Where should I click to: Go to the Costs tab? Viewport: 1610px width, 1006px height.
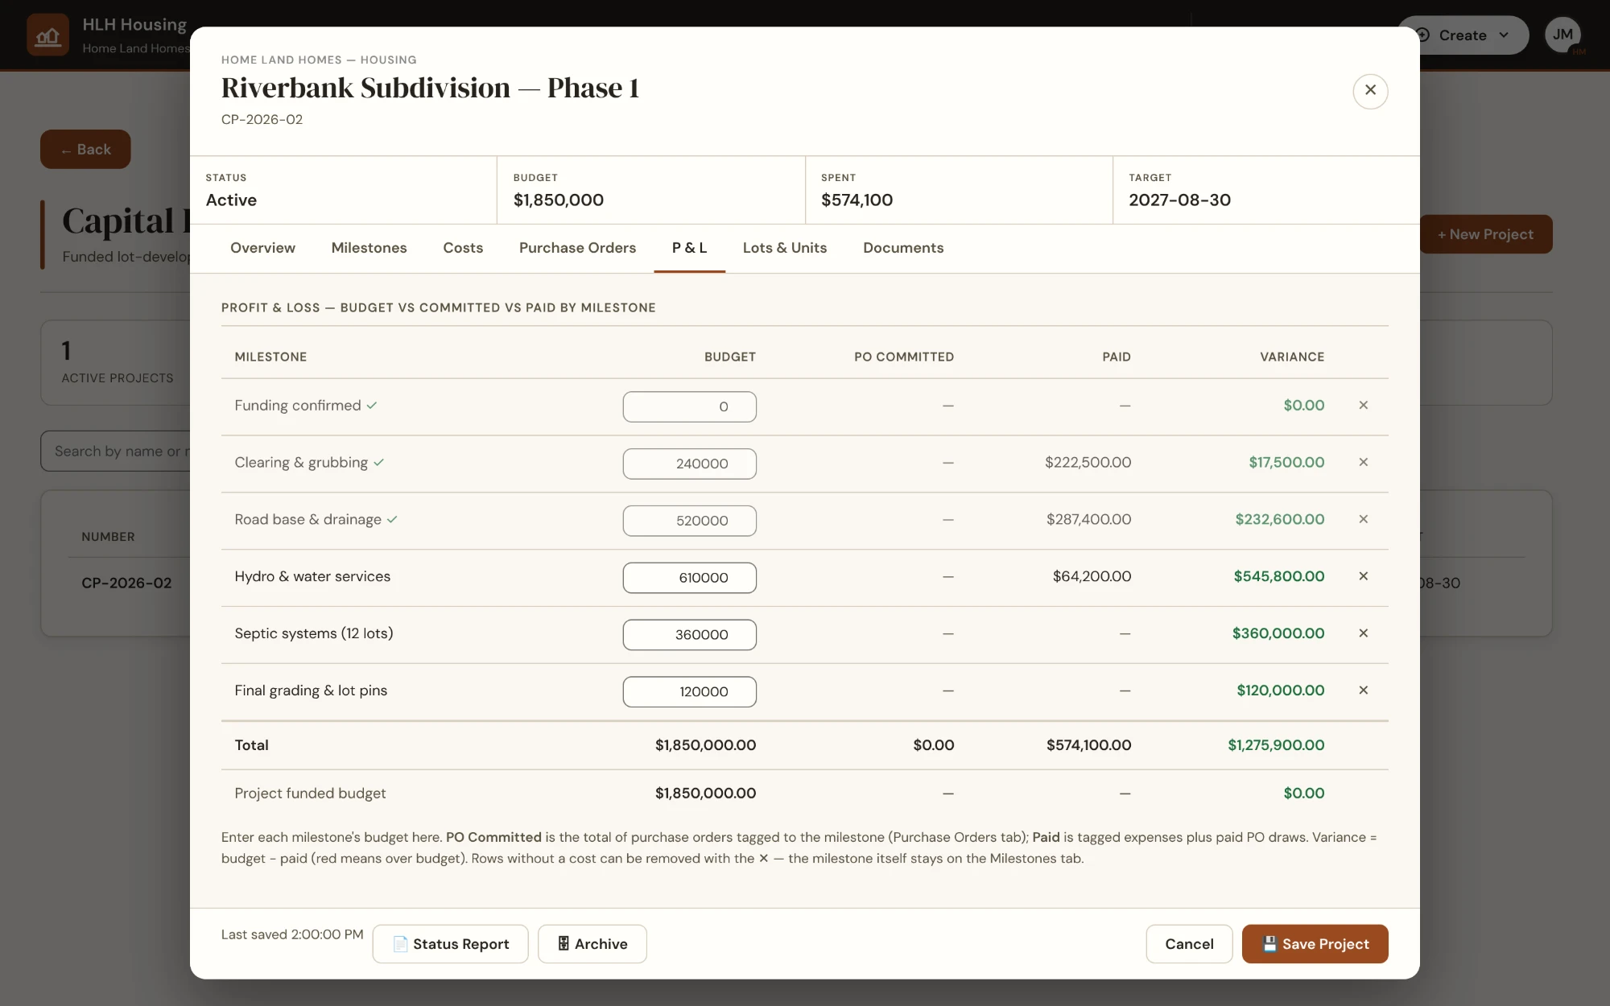[463, 248]
